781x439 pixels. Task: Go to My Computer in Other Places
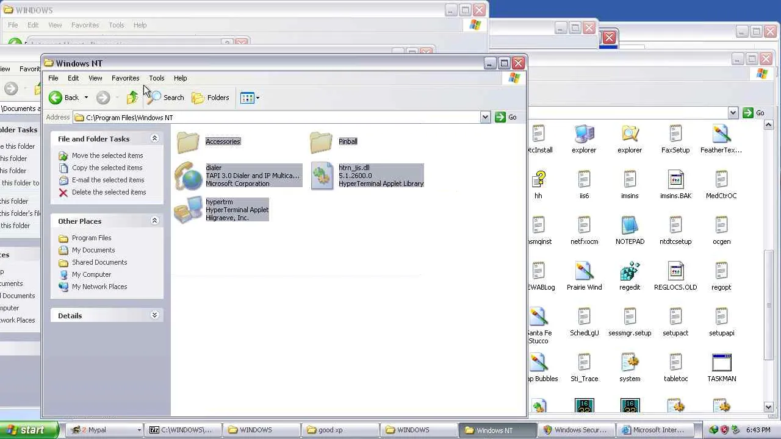coord(92,274)
